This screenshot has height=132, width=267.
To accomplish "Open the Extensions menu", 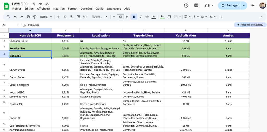I will pos(114,9).
